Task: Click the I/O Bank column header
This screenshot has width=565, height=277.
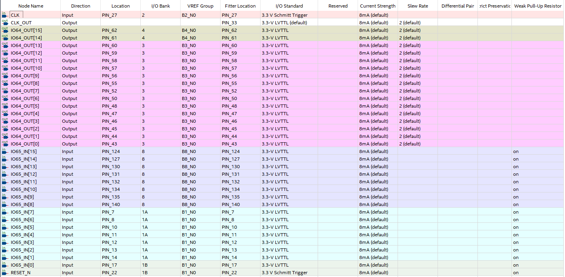Action: tap(161, 6)
